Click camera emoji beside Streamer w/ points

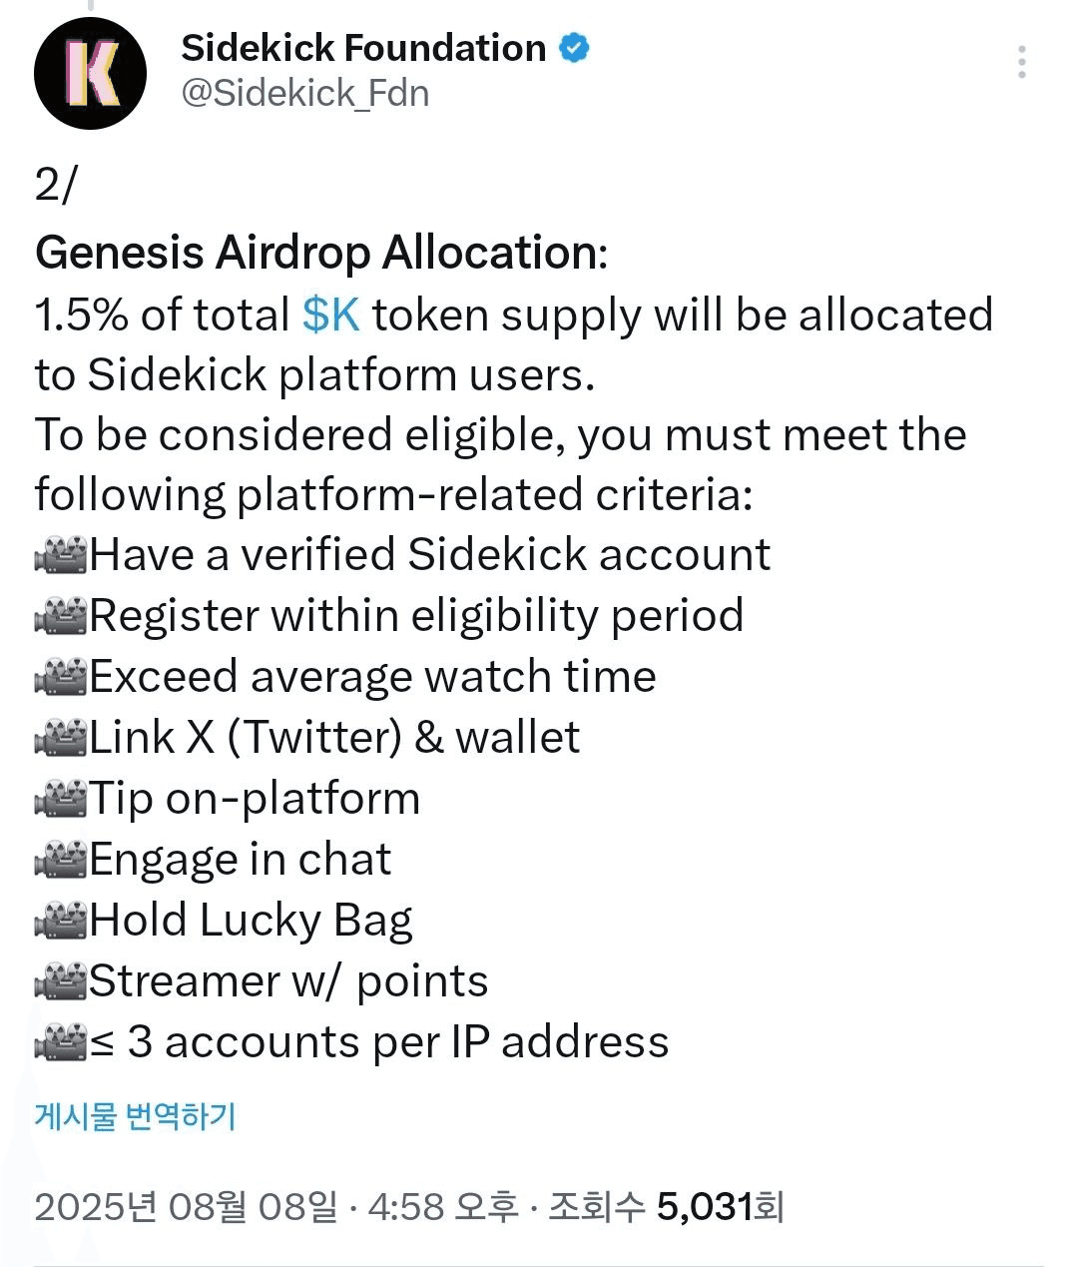pyautogui.click(x=62, y=981)
